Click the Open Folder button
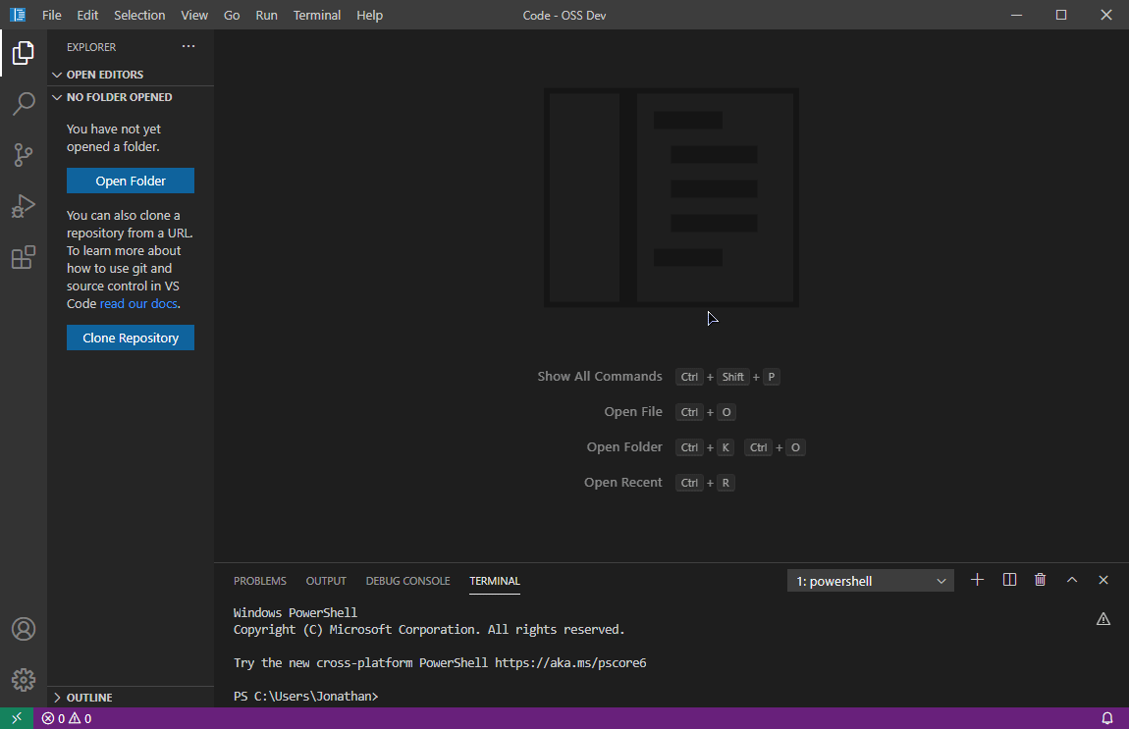 (x=131, y=181)
